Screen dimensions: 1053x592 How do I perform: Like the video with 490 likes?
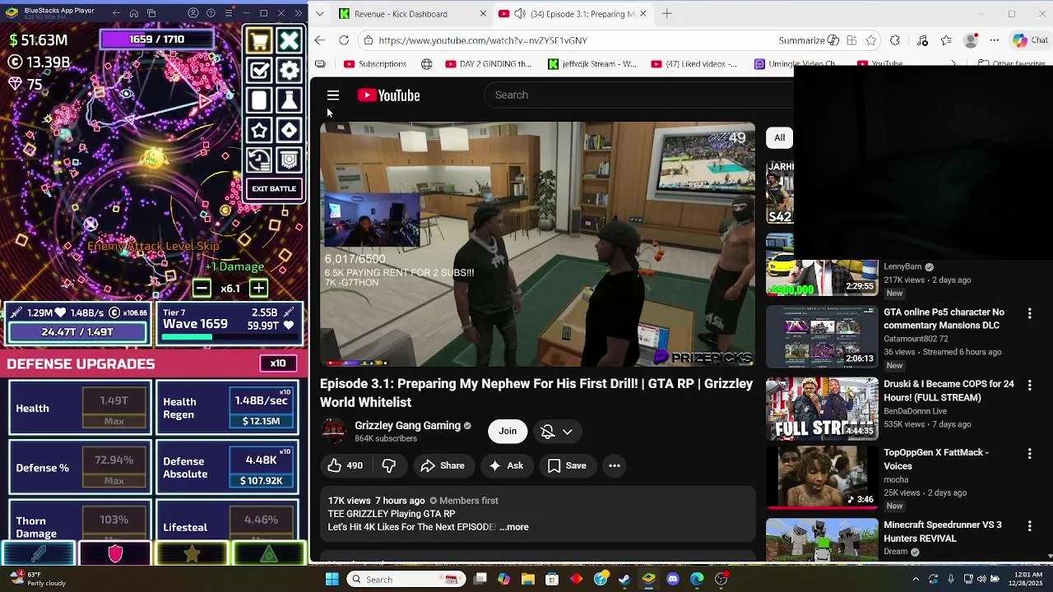(346, 465)
